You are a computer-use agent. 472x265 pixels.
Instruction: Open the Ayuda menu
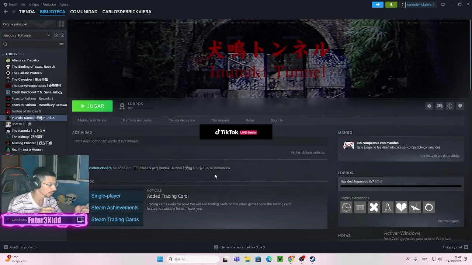[64, 4]
